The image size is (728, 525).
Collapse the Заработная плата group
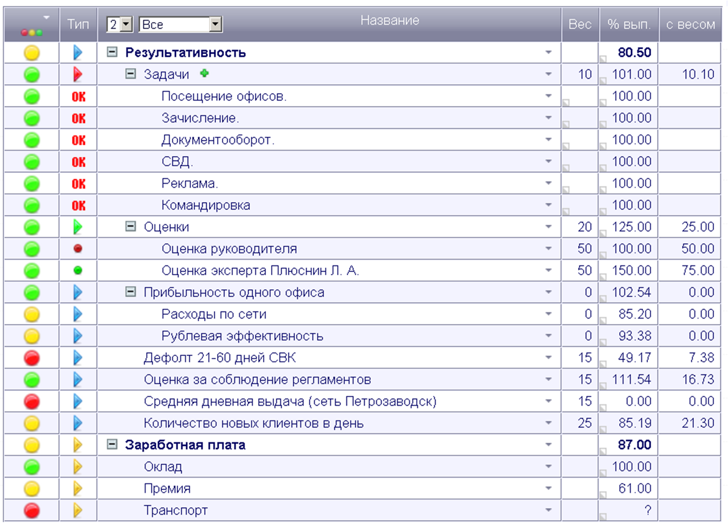[x=112, y=444]
